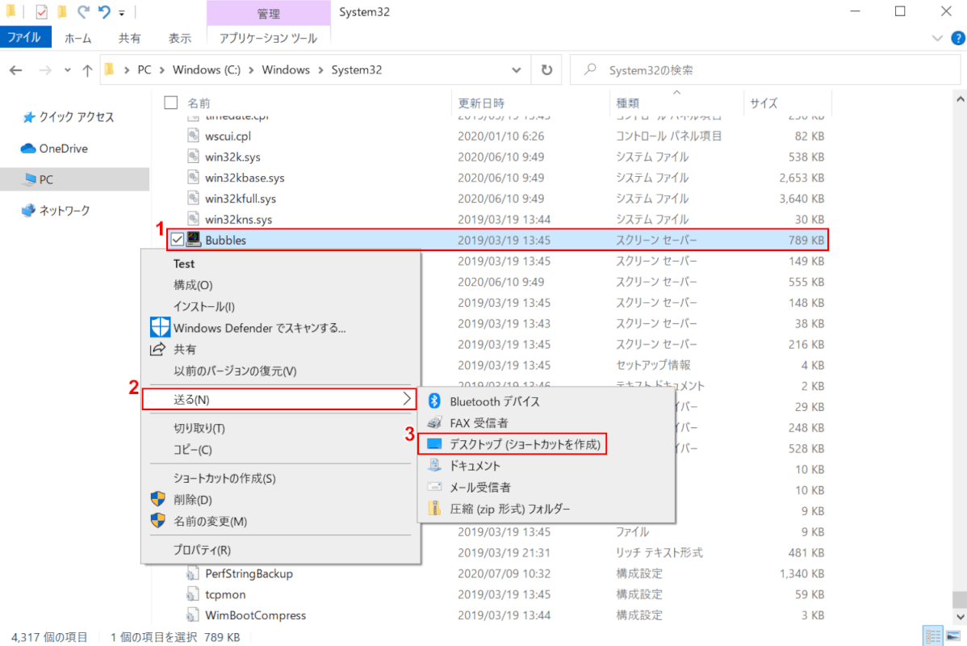Click the refresh button beside address bar
The image size is (967, 646).
546,70
